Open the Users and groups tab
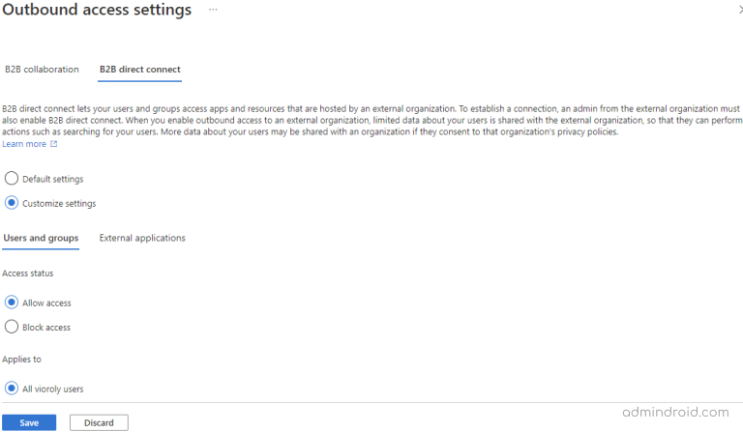The image size is (743, 432). click(x=41, y=238)
